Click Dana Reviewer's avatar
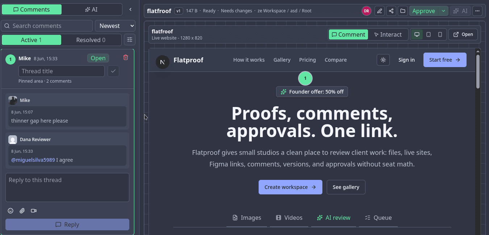The height and width of the screenshot is (235, 489). click(x=13, y=140)
